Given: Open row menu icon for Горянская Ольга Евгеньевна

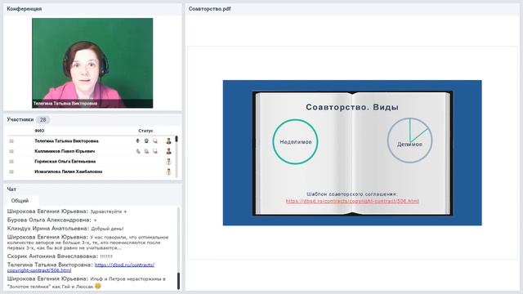Looking at the screenshot, I should tap(11, 162).
